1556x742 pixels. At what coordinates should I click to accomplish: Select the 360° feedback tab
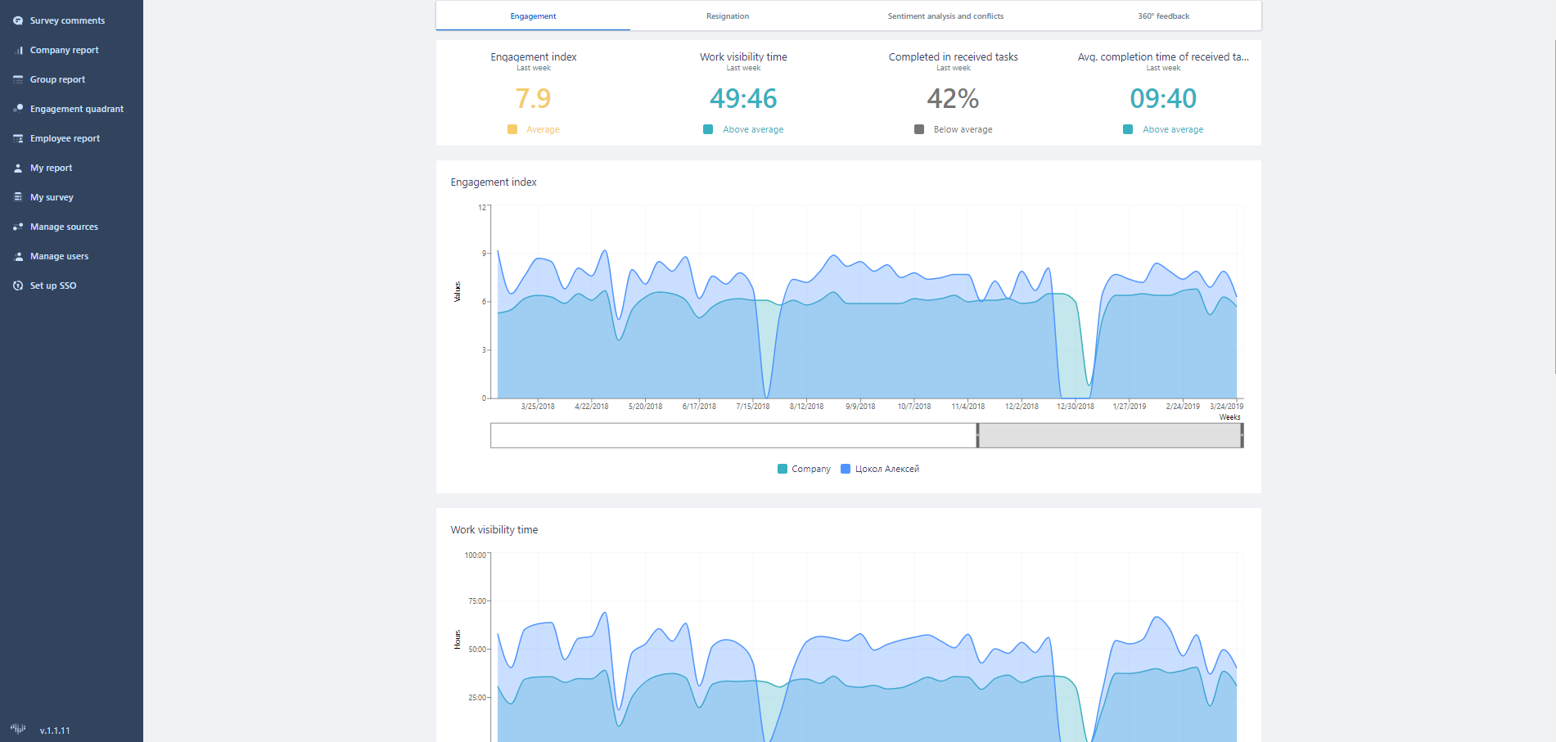point(1162,16)
